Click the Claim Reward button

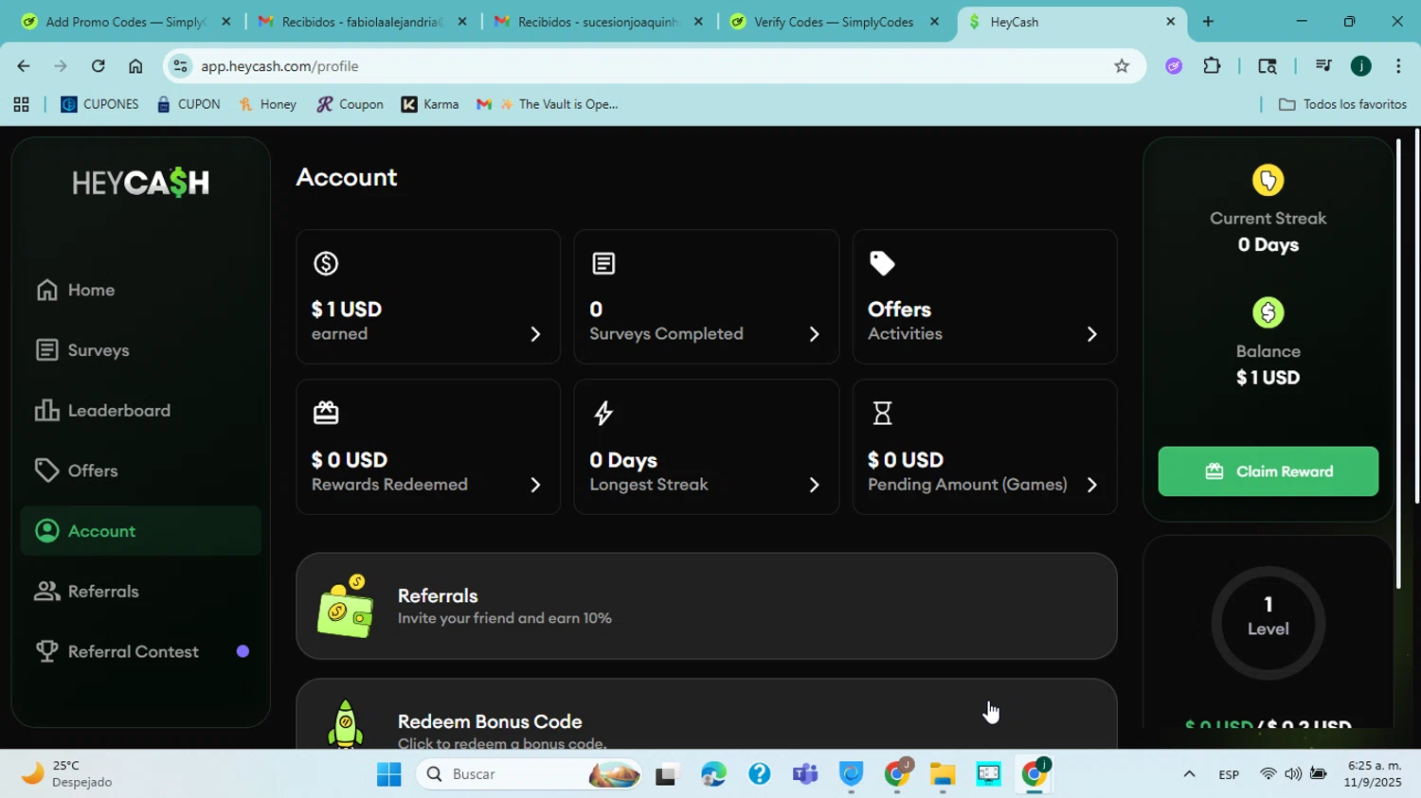pyautogui.click(x=1268, y=471)
